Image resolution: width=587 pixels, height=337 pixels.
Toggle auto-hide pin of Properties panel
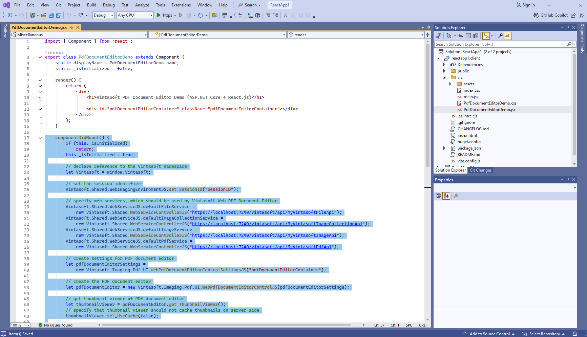point(568,180)
